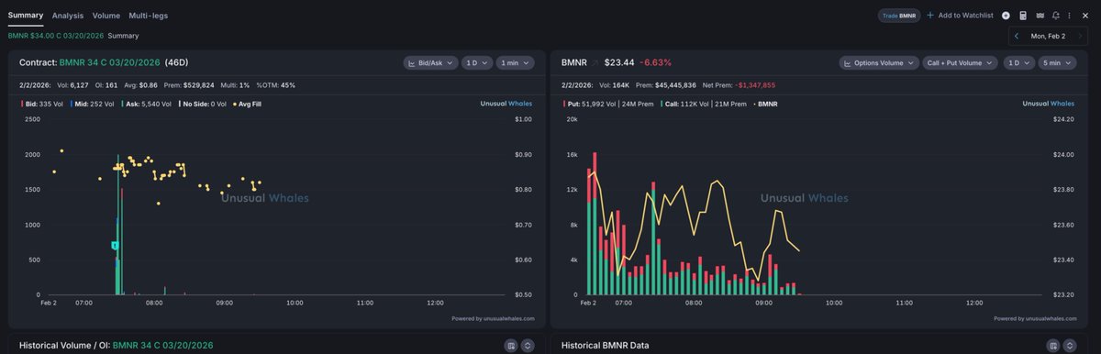Click the white plus circle icon
The height and width of the screenshot is (354, 1101).
tap(1006, 16)
